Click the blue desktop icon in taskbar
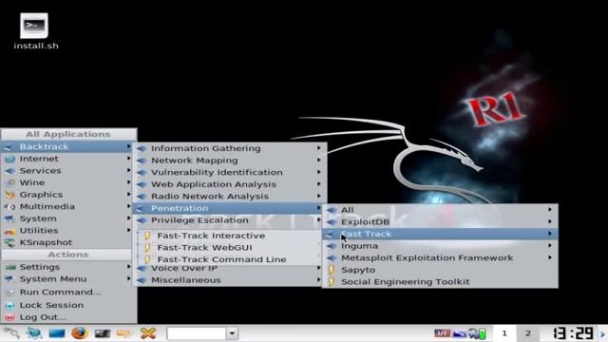Viewport: 608px width, 342px height. point(57,333)
